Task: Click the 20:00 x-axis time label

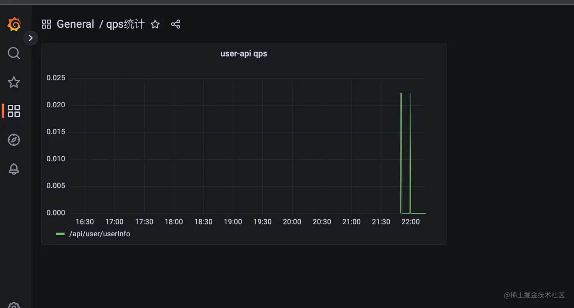Action: pos(292,222)
